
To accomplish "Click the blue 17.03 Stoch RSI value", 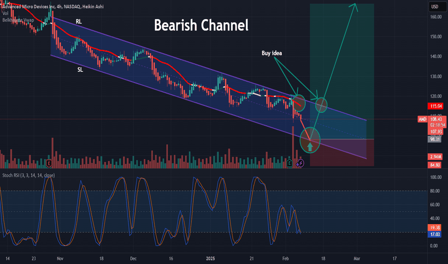I will point(435,234).
